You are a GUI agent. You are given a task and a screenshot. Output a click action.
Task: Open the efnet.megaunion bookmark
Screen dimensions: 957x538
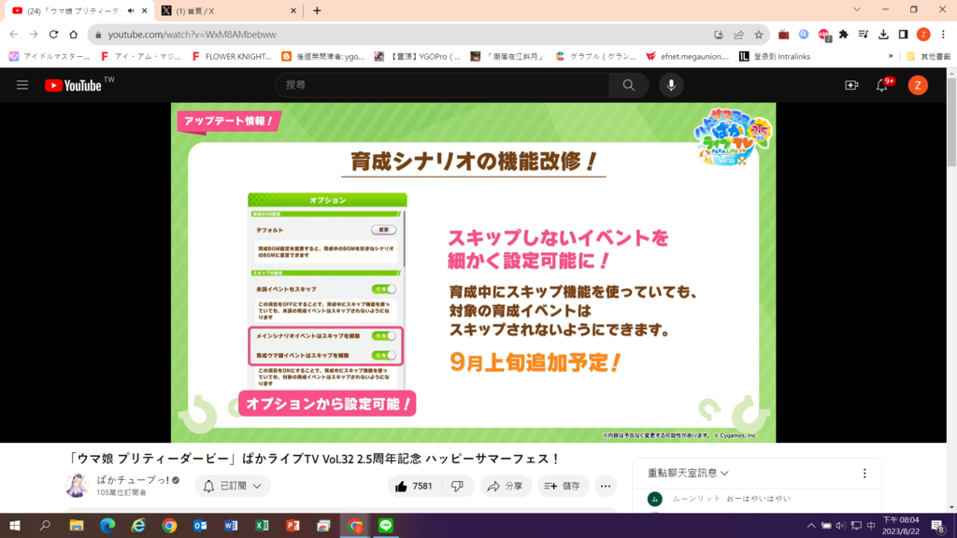687,57
